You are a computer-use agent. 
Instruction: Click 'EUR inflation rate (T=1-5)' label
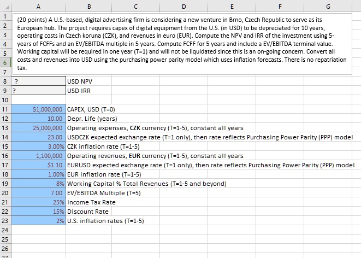click(104, 174)
